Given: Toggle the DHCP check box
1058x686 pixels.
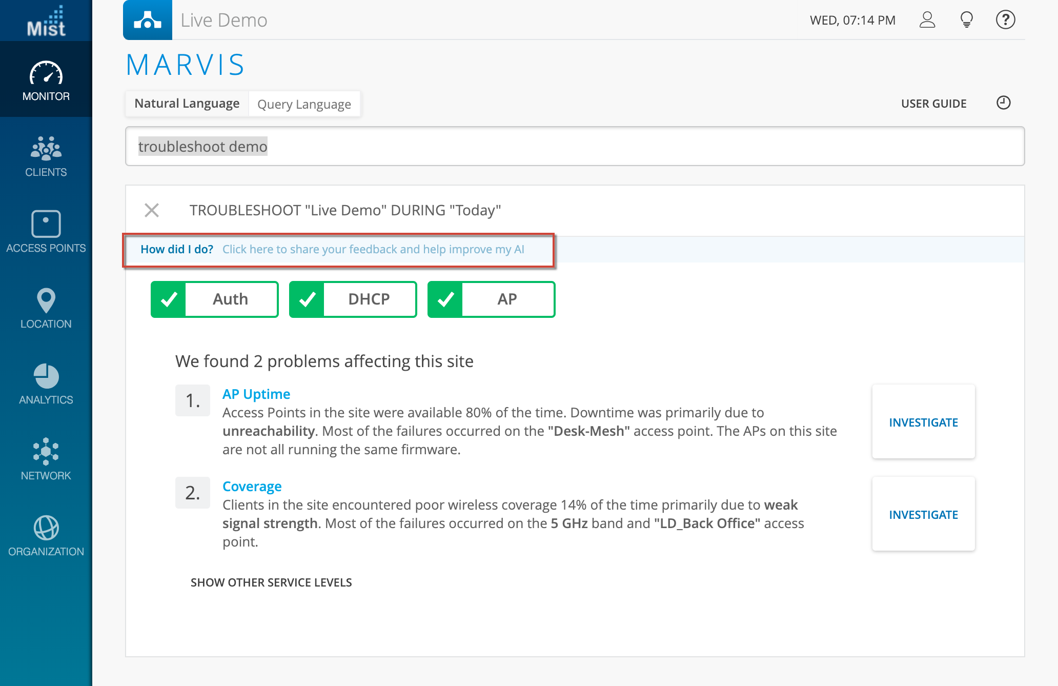Looking at the screenshot, I should (307, 299).
